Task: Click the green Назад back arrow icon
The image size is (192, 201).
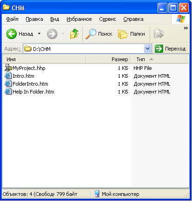Action: click(x=12, y=34)
